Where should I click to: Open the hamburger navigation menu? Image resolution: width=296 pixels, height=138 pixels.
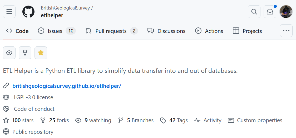click(9, 12)
